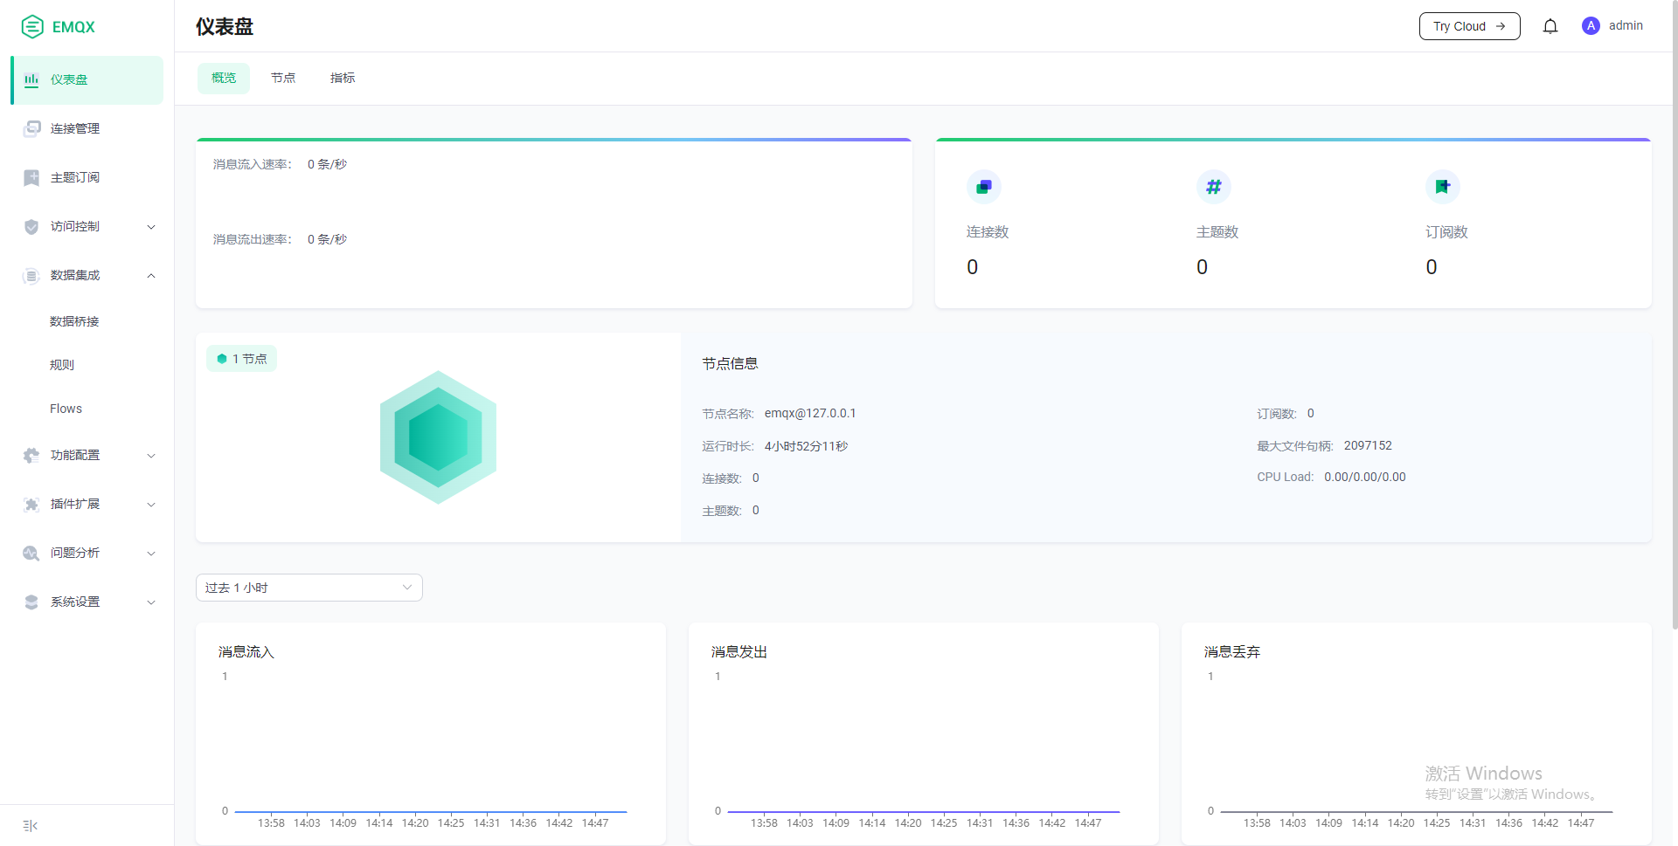Open the 过去 1 小时 time range dropdown
The width and height of the screenshot is (1678, 846).
[x=309, y=588]
